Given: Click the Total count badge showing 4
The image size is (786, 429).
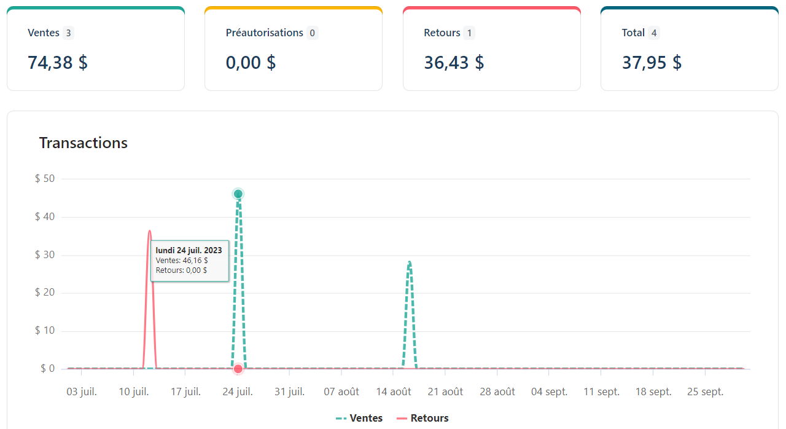Looking at the screenshot, I should point(655,33).
